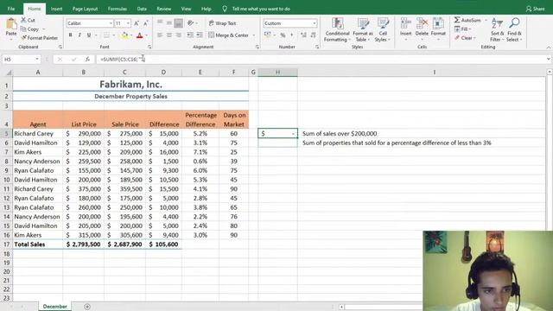Open the Calibri font name dropdown

click(x=111, y=23)
